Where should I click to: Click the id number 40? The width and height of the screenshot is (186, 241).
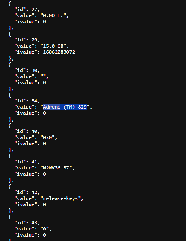34,131
